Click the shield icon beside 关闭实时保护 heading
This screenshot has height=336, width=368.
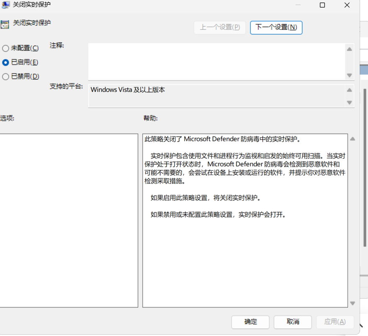(5, 24)
